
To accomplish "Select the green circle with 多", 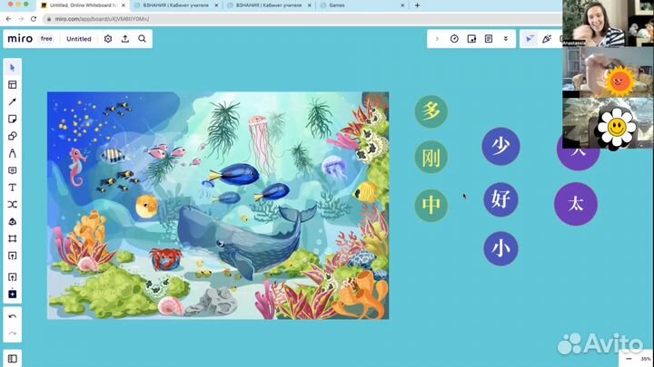I will 431,111.
